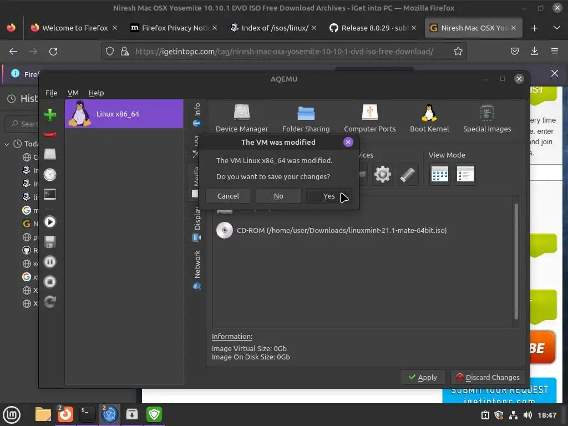Switch to Welcome to Firefox tab
The image size is (568, 426).
pyautogui.click(x=74, y=28)
